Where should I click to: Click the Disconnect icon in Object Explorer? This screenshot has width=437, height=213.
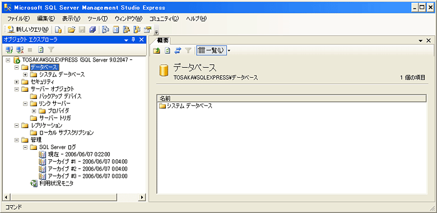(20, 50)
